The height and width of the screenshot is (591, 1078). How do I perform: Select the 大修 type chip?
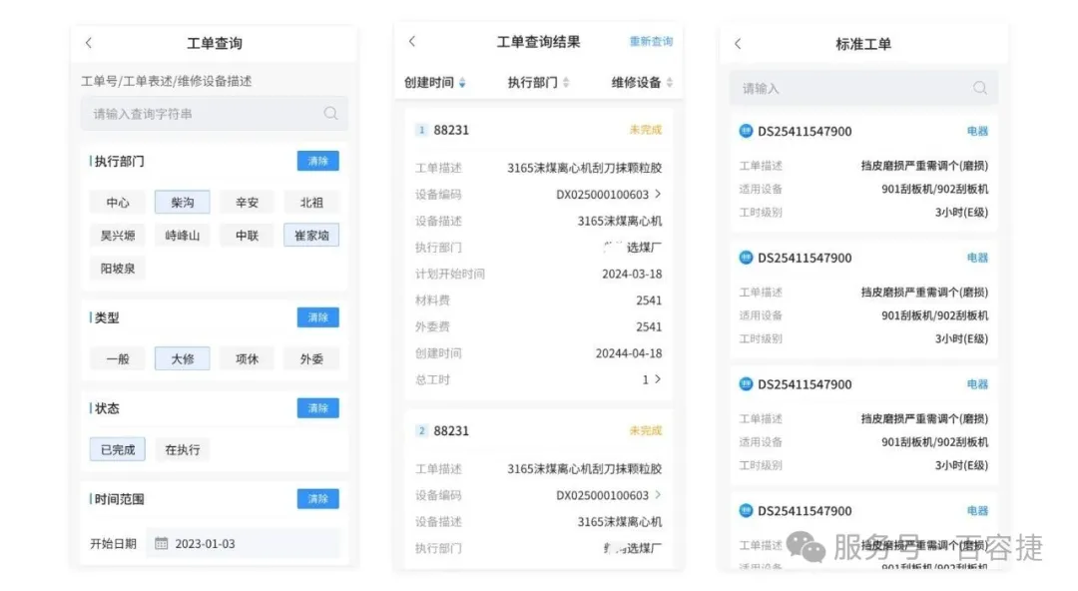(182, 359)
